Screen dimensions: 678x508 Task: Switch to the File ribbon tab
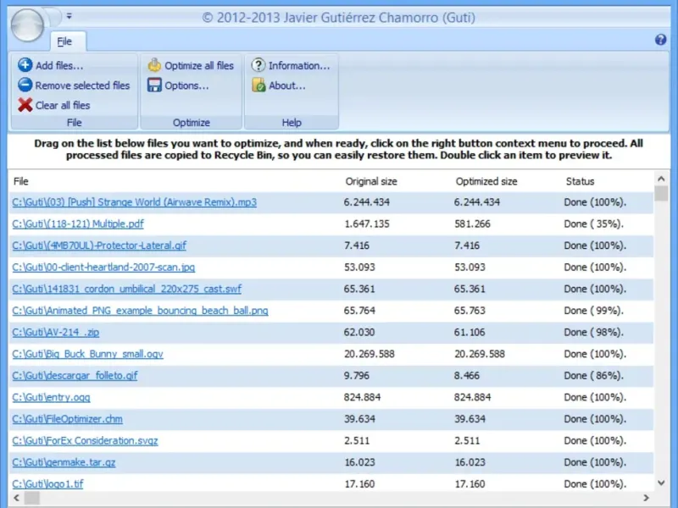tap(64, 41)
